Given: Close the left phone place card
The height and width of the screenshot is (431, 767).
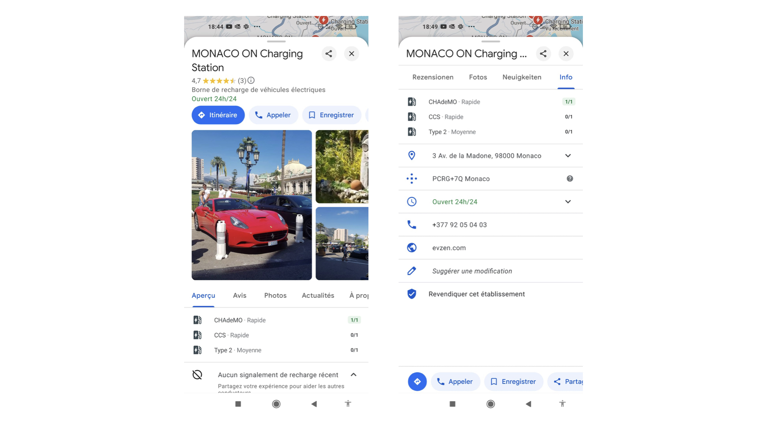Looking at the screenshot, I should click(x=352, y=54).
